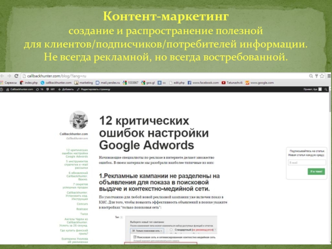This screenshot has height=249, width=332.
Task: Open sidebar link 12 критических ошибок настройки
Action: (75, 153)
